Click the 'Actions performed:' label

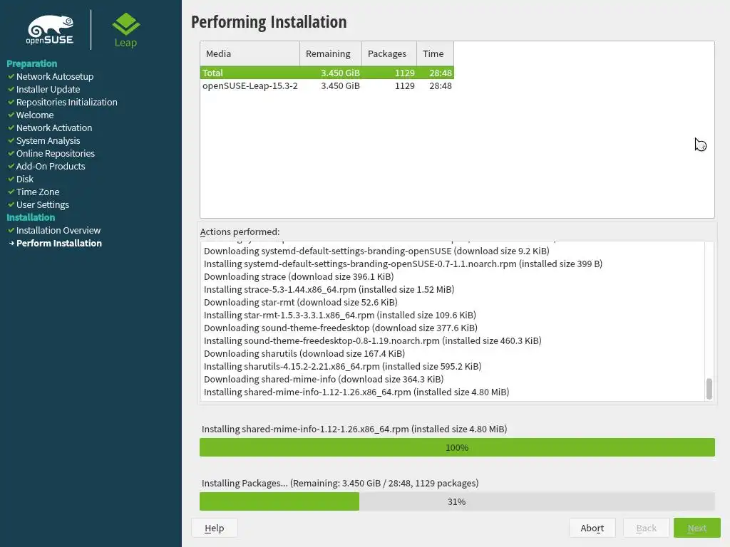240,231
